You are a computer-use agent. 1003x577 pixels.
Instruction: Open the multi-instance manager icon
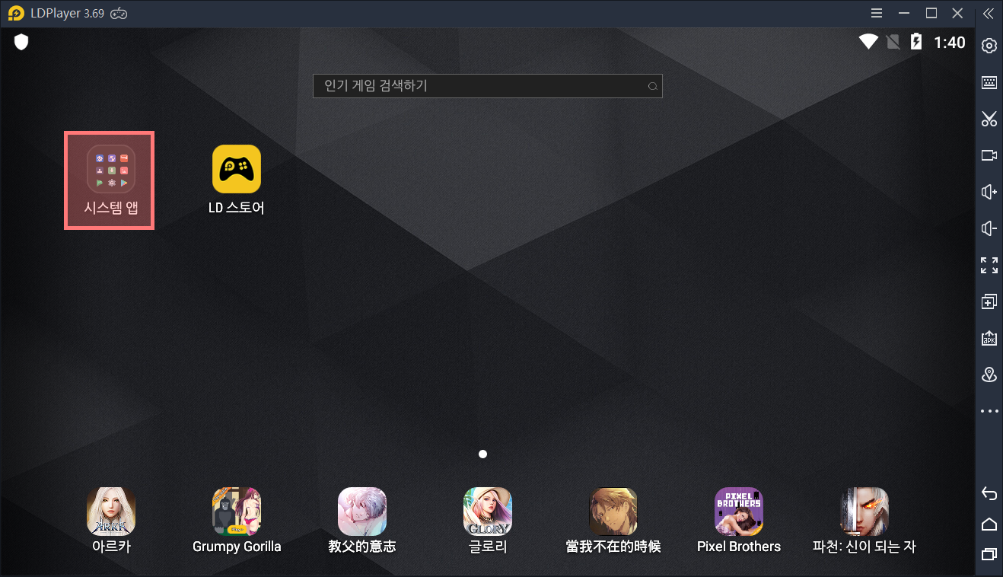[x=989, y=301]
